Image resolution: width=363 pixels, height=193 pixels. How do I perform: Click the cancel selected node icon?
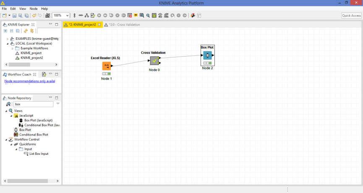pyautogui.click(x=118, y=16)
